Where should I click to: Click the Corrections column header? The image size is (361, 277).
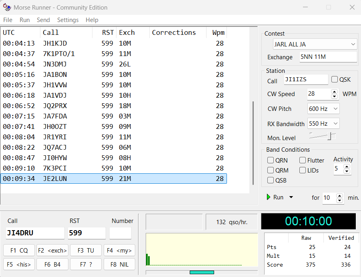[178, 32]
